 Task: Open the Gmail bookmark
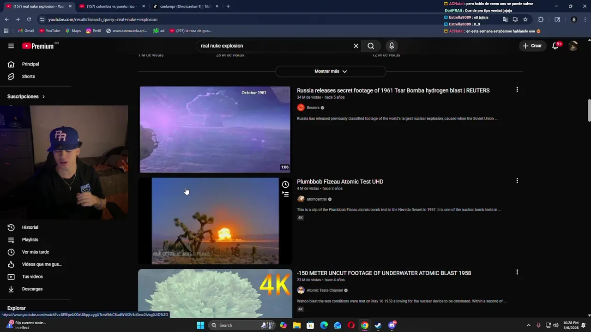click(x=26, y=31)
